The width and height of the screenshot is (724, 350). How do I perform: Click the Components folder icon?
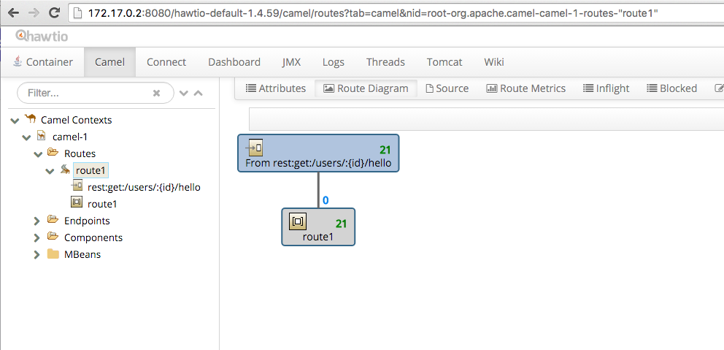pos(53,236)
